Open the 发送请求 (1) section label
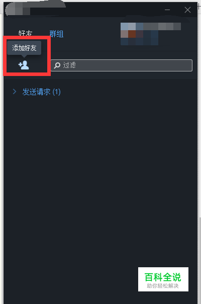Viewport: 201px width, 304px height. pyautogui.click(x=41, y=92)
